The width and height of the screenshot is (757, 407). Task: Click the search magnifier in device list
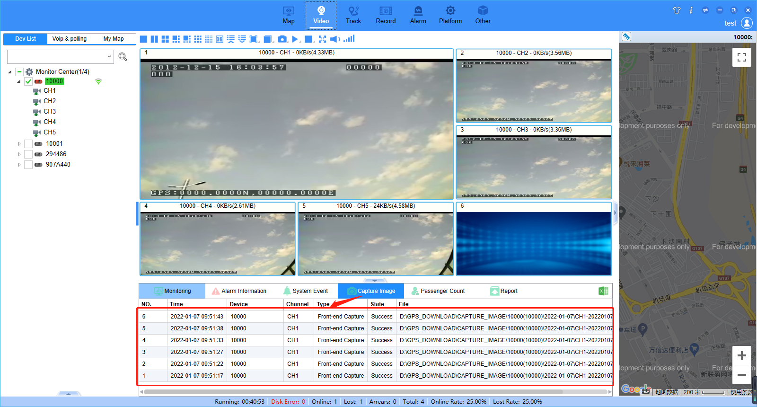point(123,57)
